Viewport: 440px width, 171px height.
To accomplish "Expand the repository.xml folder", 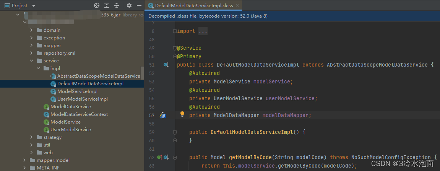I will (31, 53).
